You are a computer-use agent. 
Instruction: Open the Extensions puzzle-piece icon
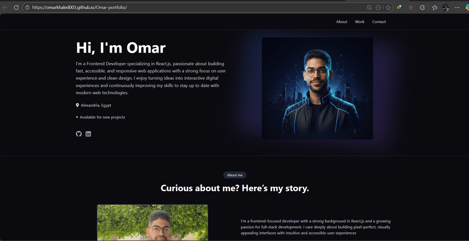(422, 7)
